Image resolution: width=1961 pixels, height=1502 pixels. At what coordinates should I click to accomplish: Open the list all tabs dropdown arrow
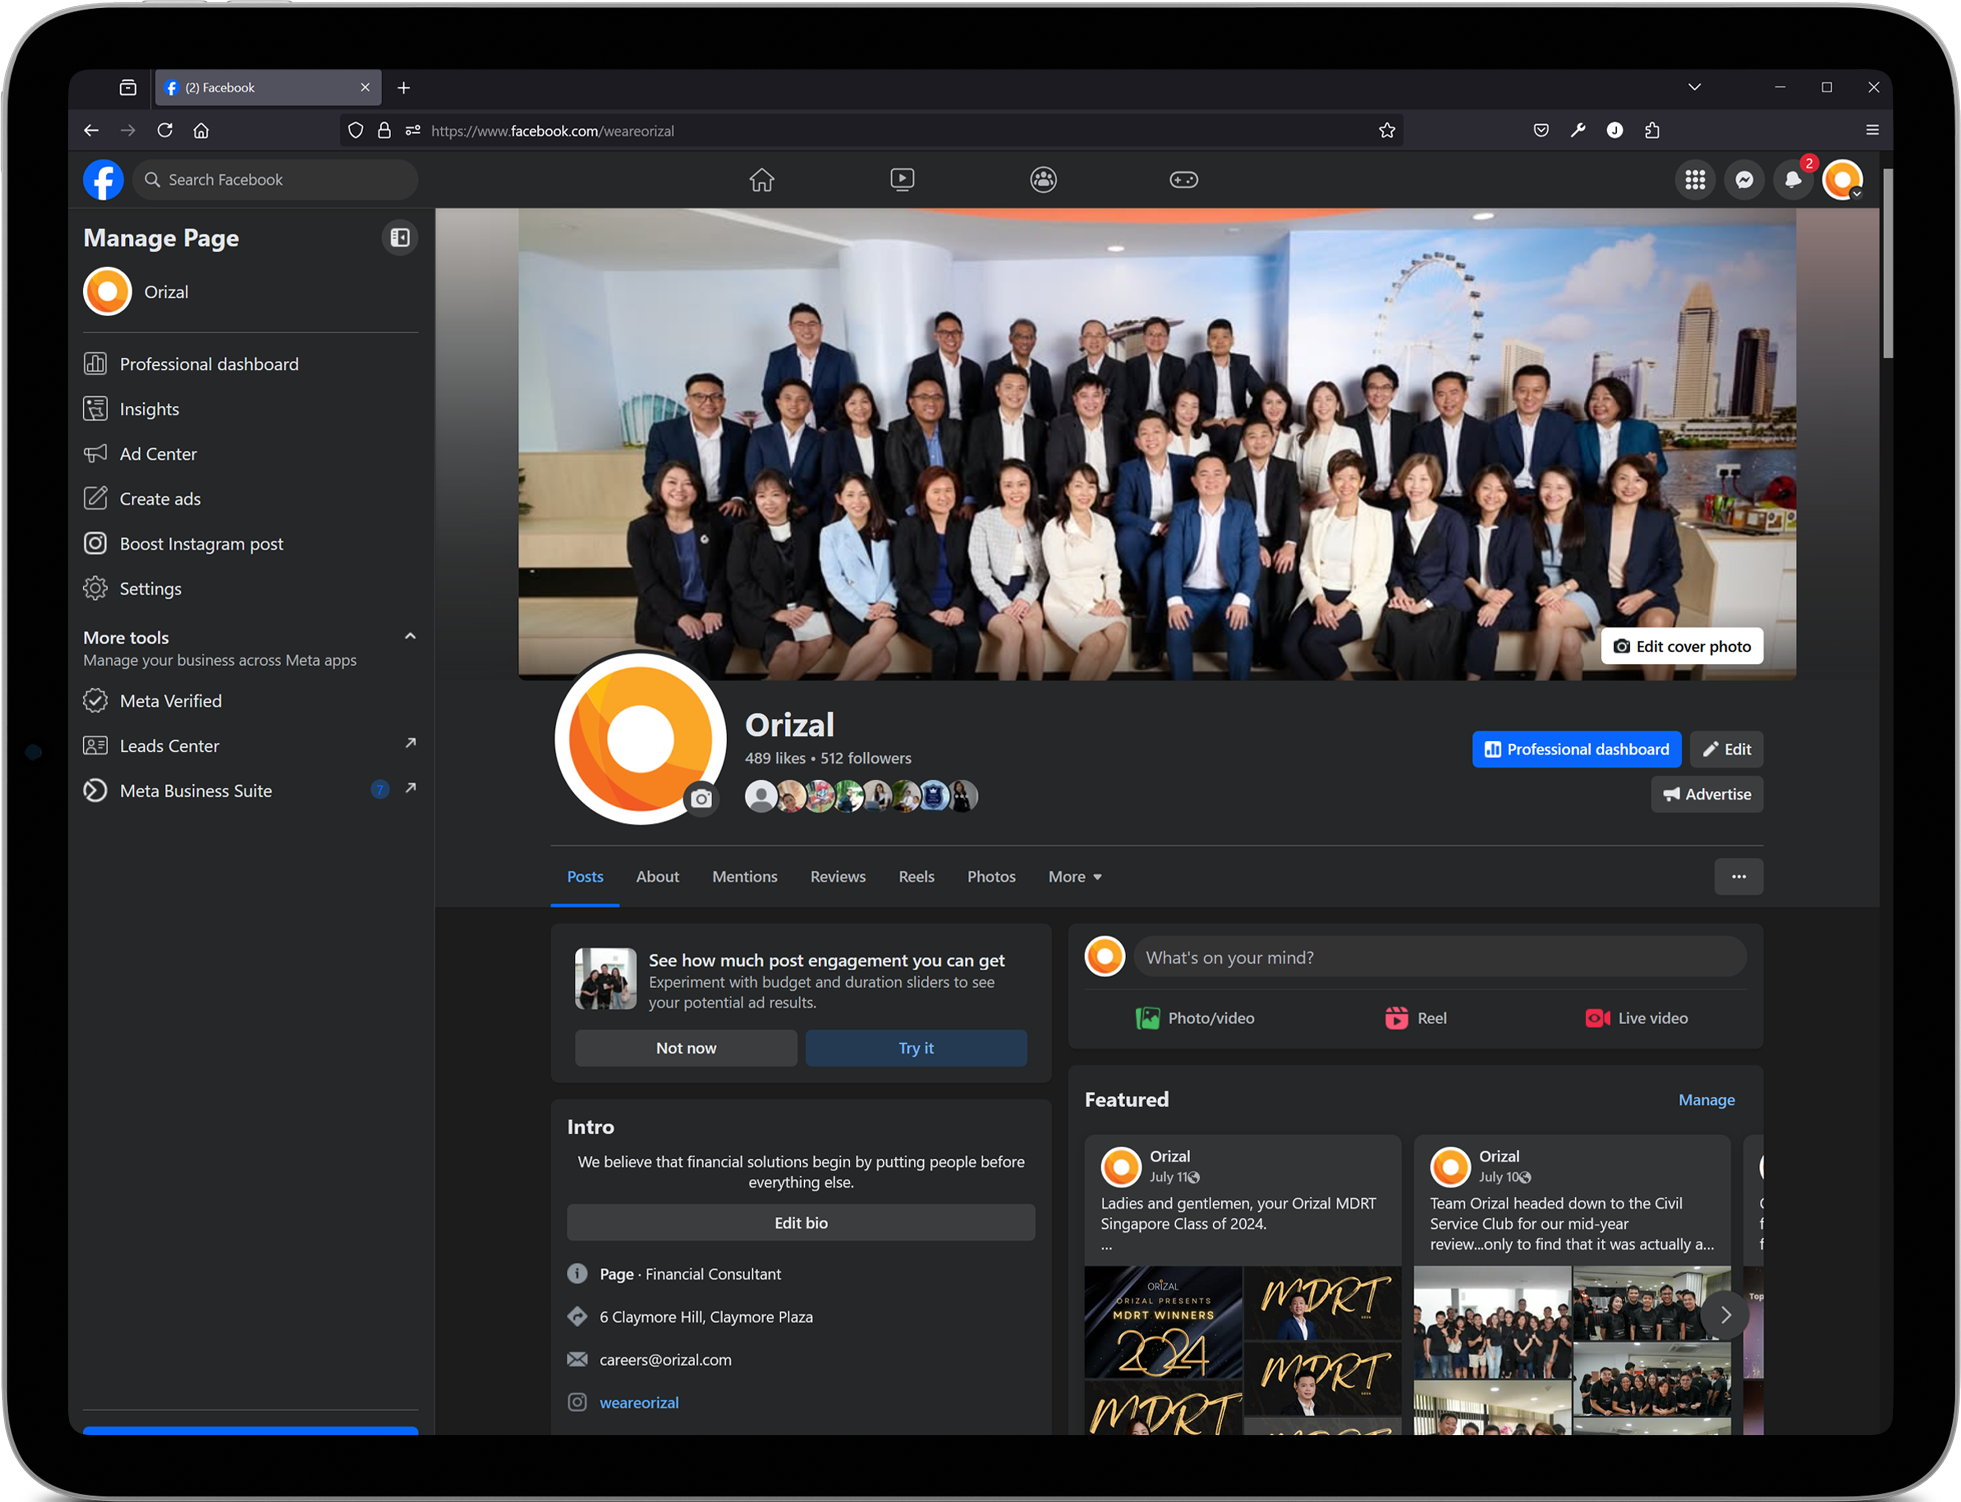[x=1694, y=88]
